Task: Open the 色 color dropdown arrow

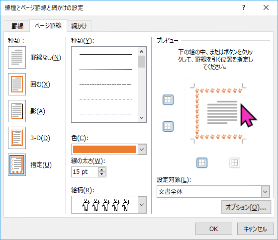Action: [142, 149]
